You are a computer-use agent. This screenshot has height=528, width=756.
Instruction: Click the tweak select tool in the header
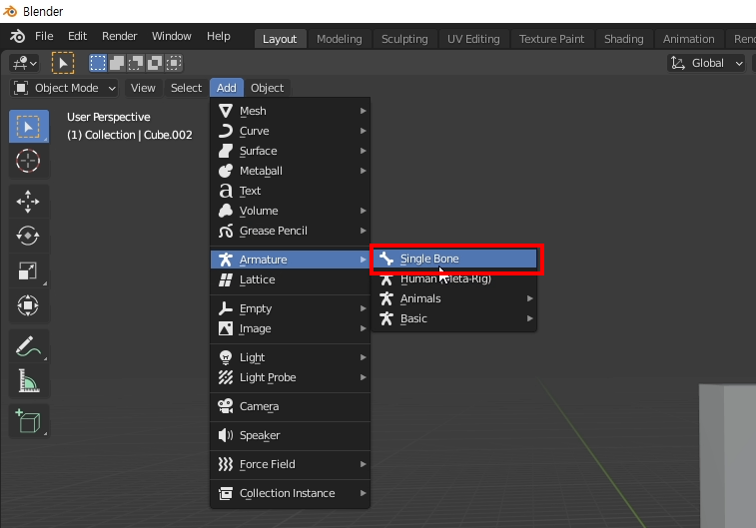tap(63, 63)
